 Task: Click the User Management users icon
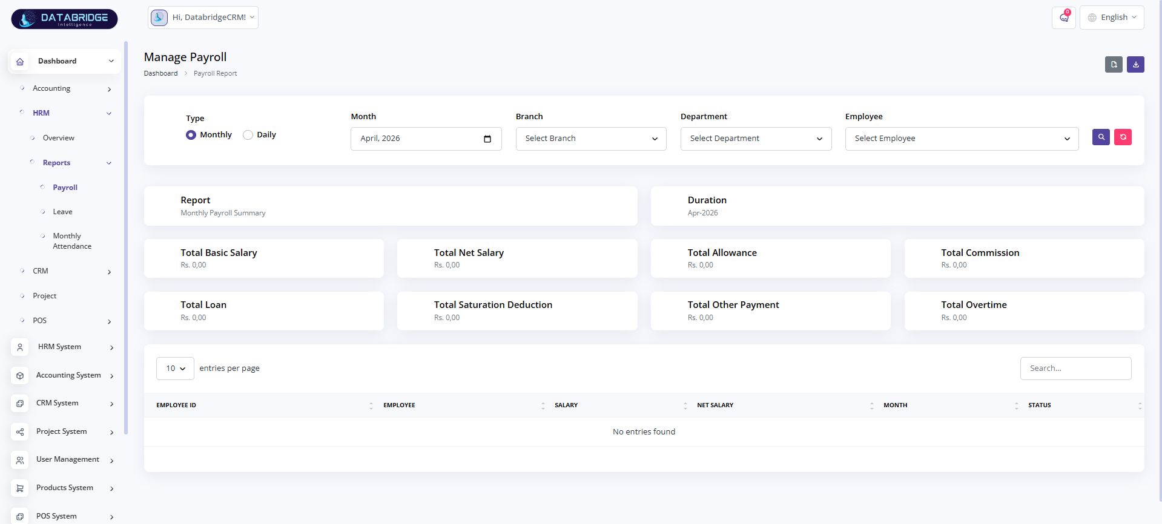(20, 460)
